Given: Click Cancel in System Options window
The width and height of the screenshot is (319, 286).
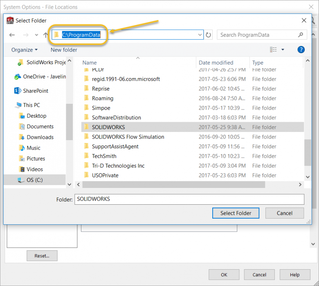Looking at the screenshot, I should coord(259,275).
